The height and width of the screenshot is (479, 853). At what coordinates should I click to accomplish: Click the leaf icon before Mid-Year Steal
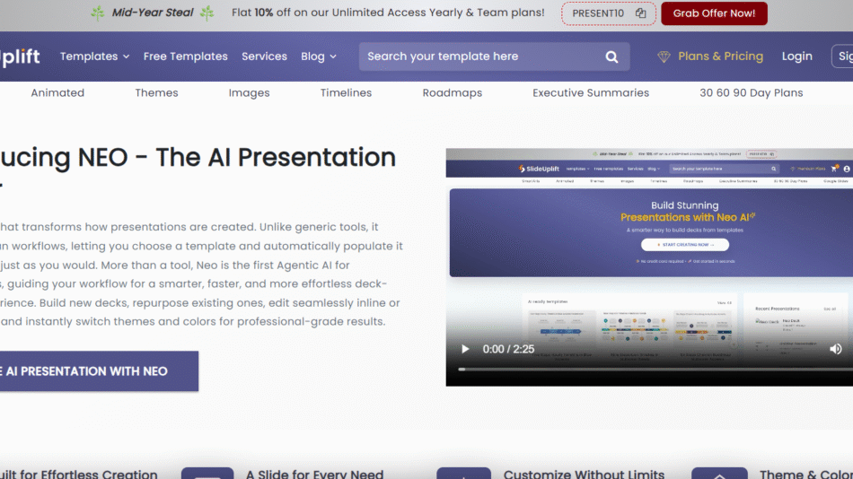(x=98, y=13)
